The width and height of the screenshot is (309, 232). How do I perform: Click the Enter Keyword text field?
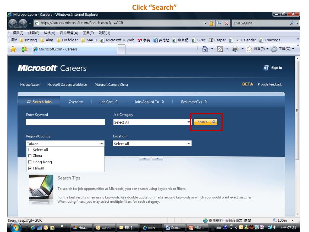(x=65, y=122)
